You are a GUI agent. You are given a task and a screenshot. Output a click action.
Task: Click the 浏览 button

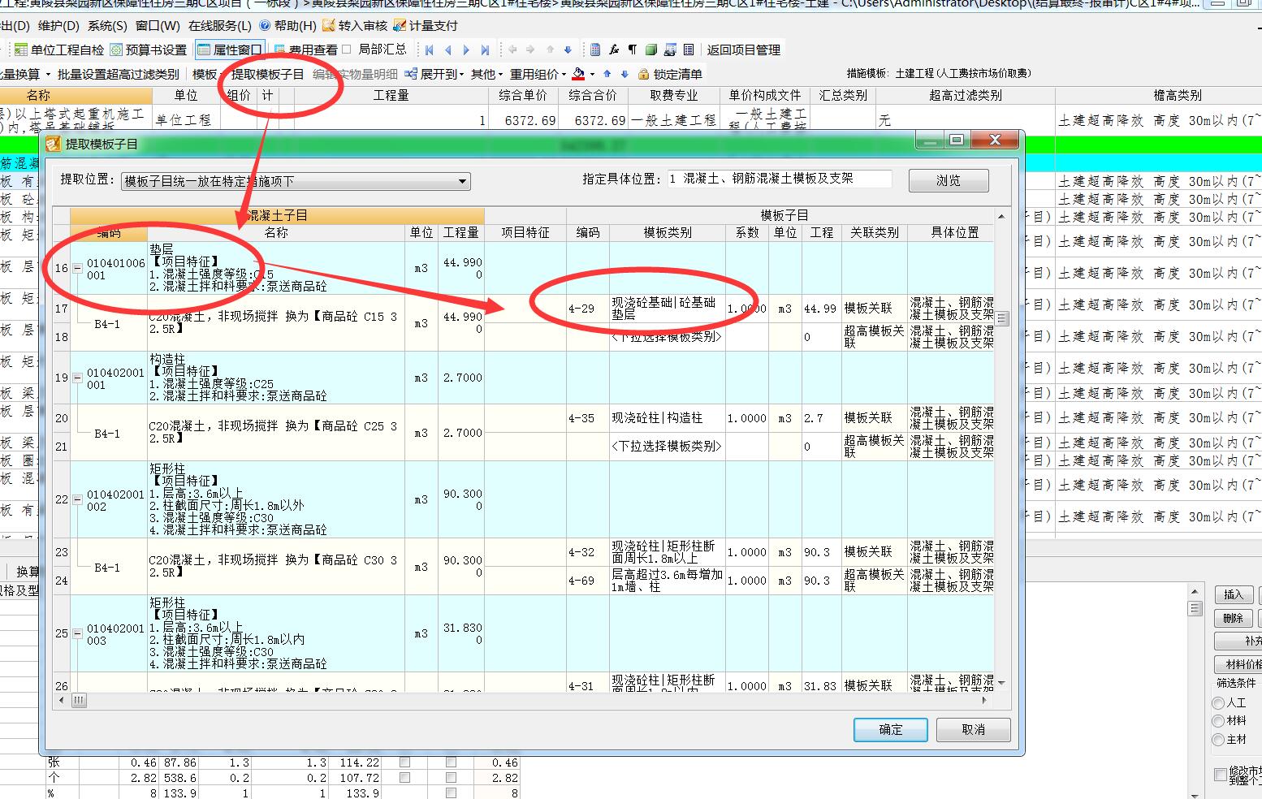(949, 180)
